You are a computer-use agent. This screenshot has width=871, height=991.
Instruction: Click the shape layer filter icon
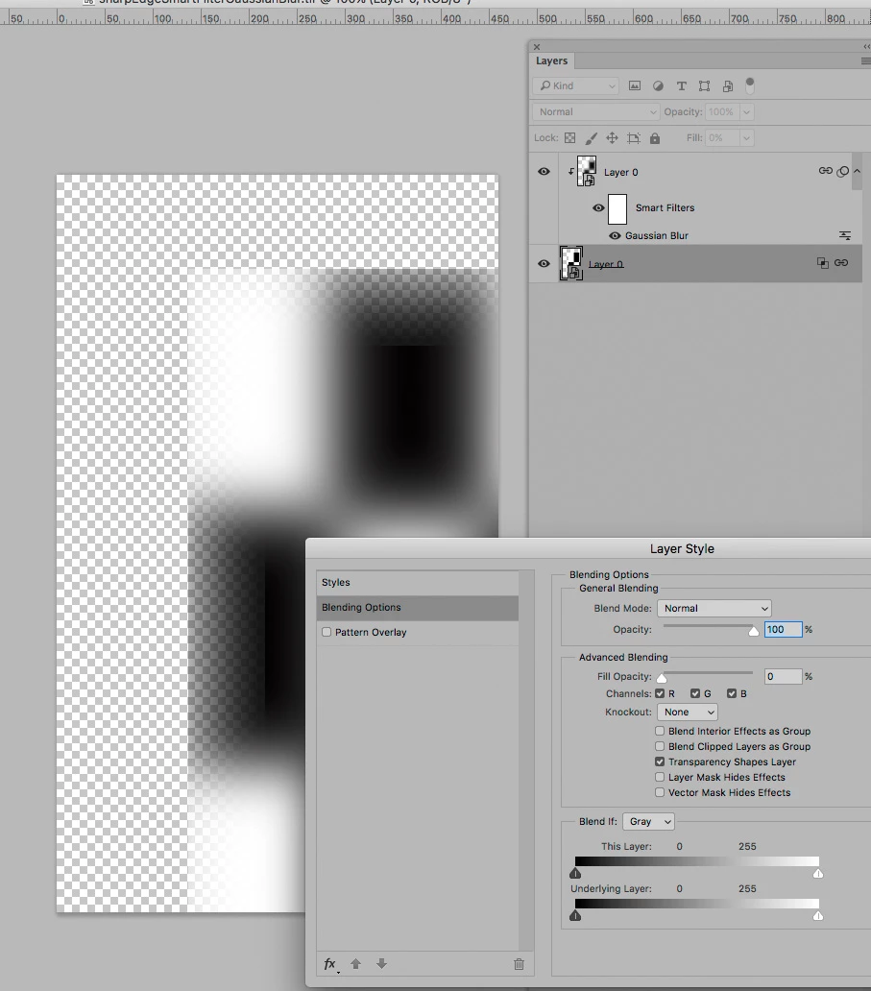point(704,86)
